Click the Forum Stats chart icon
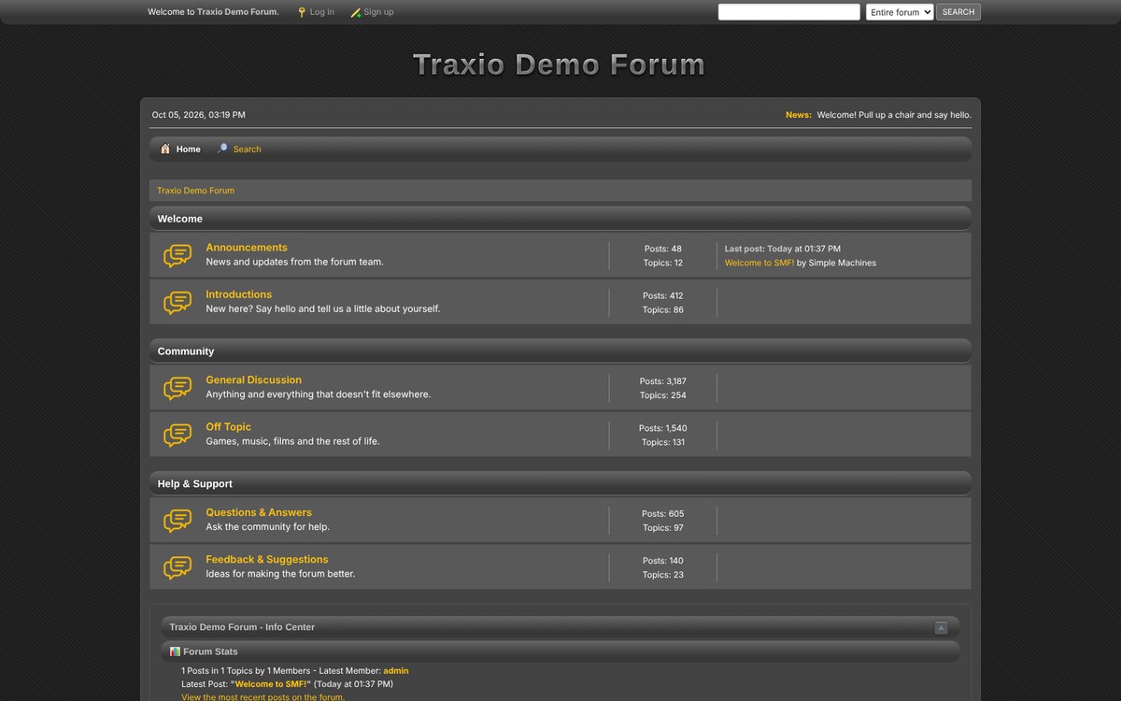This screenshot has height=701, width=1121. pos(175,651)
